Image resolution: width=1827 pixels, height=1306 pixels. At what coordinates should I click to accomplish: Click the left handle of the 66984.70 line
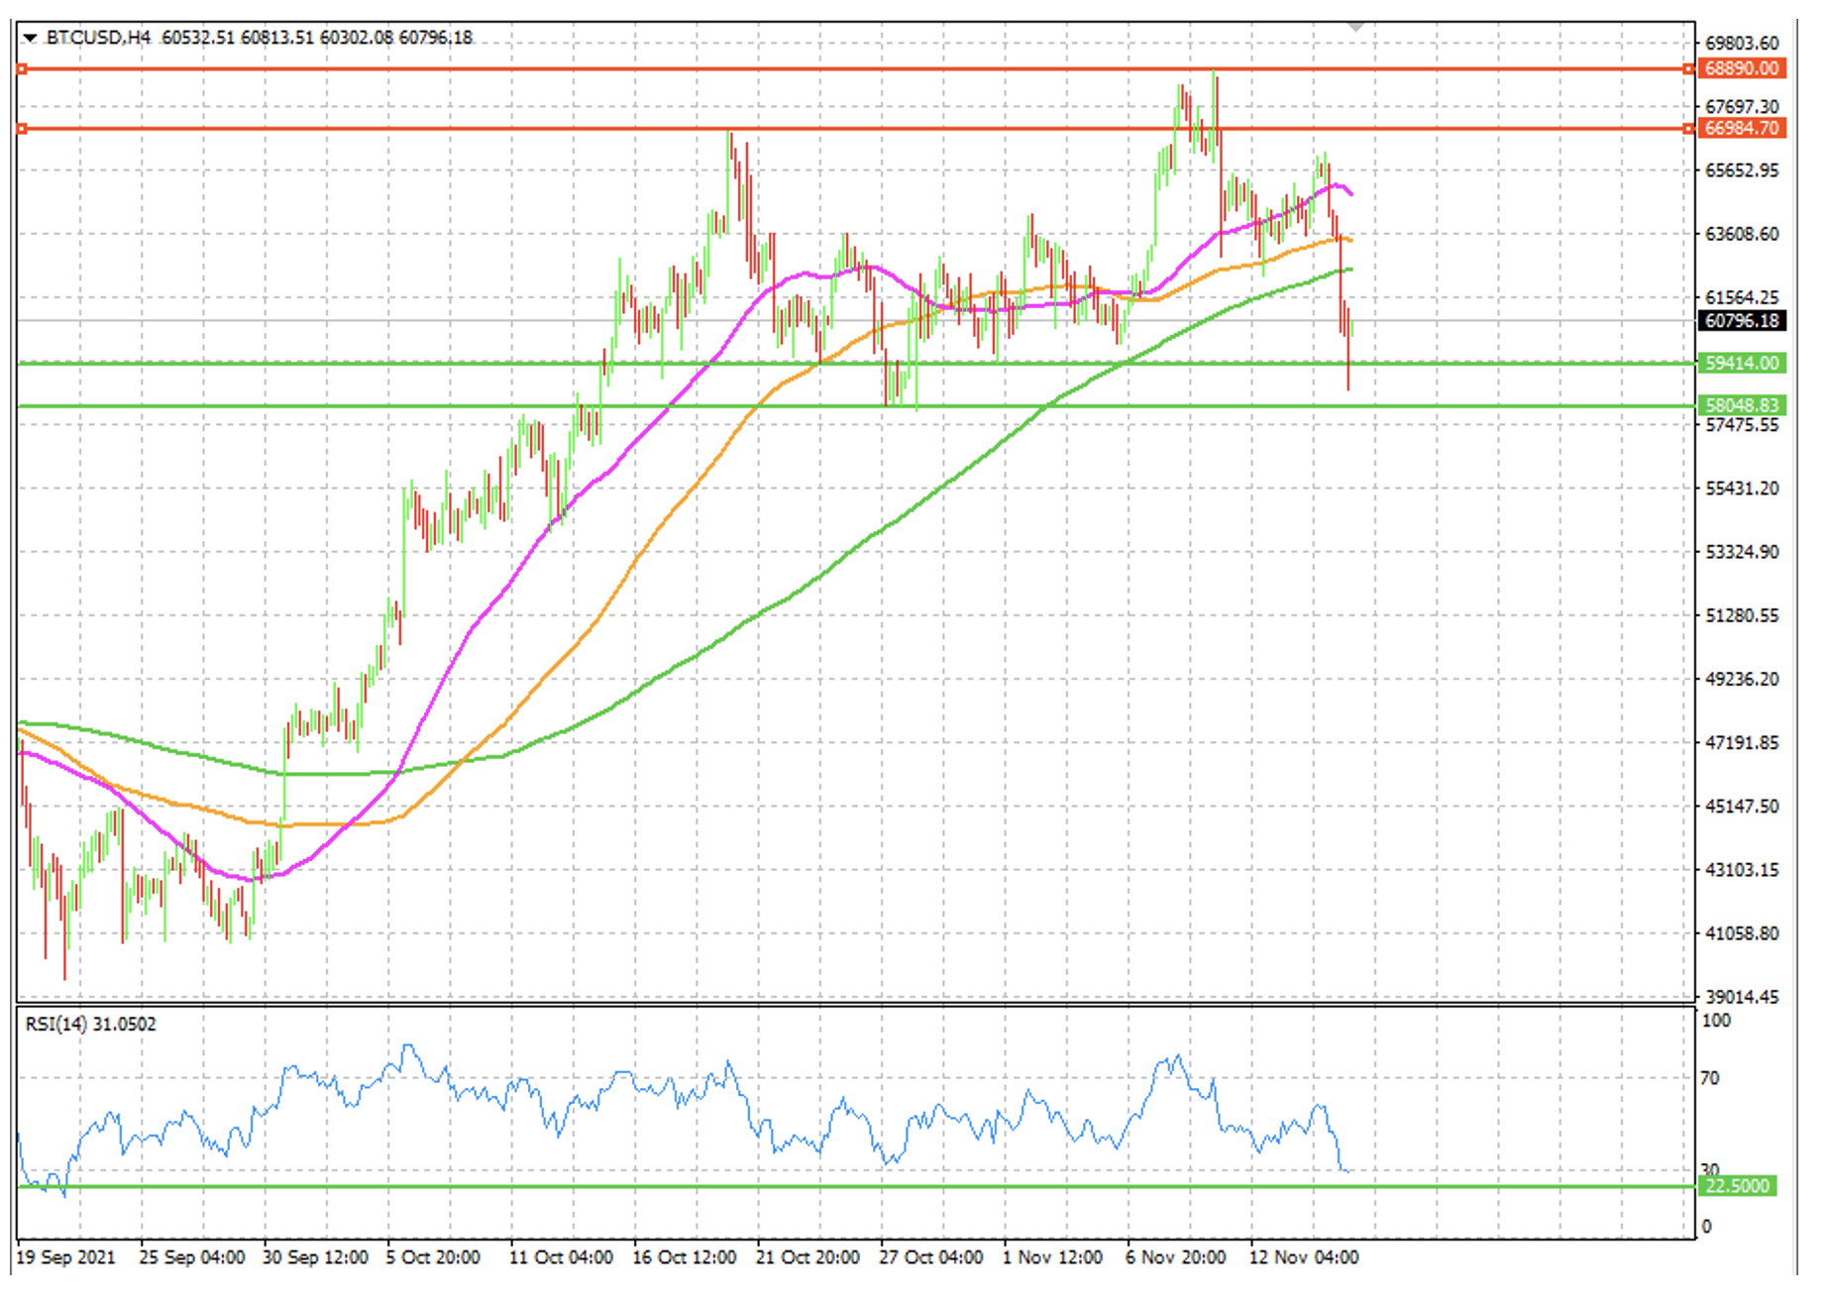[x=22, y=128]
